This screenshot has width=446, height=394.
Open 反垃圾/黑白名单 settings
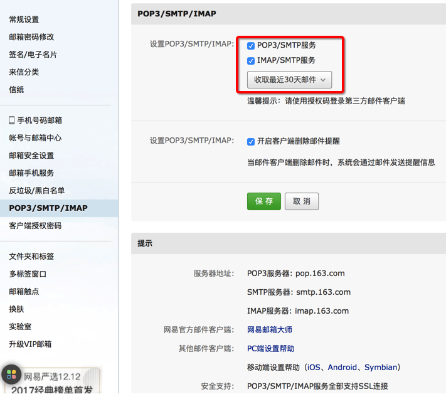(x=37, y=191)
